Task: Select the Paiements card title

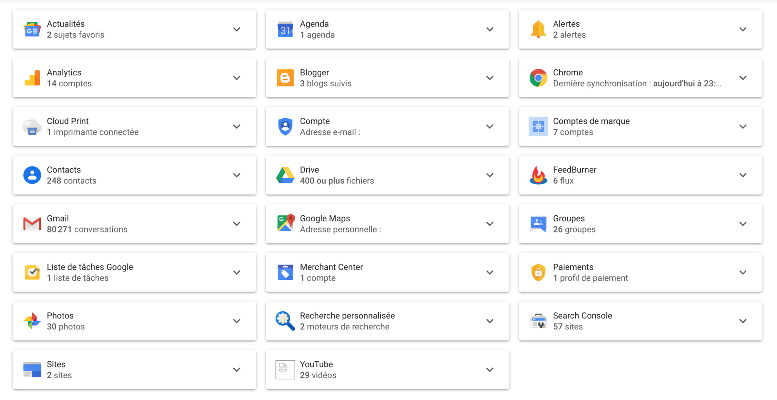Action: [x=573, y=267]
